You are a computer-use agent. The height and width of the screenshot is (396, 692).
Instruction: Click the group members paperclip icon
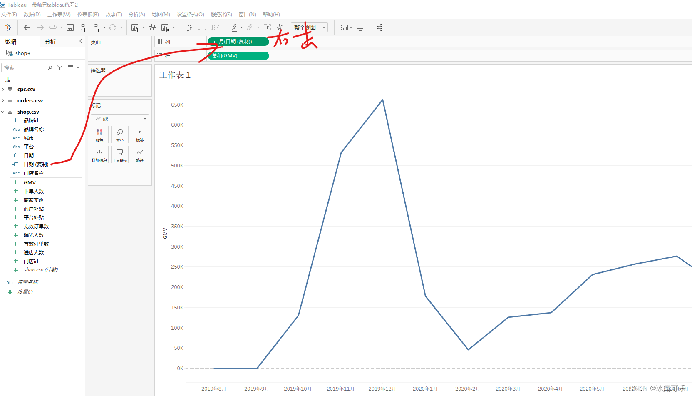point(250,27)
